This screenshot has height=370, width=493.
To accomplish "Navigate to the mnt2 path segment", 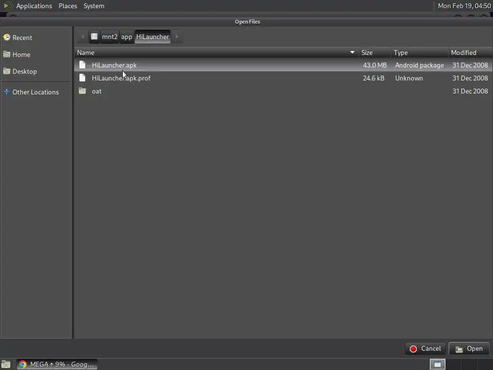I will pos(110,37).
